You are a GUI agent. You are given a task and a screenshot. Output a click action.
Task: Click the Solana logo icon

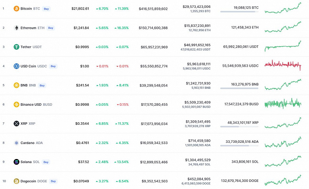click(16, 162)
